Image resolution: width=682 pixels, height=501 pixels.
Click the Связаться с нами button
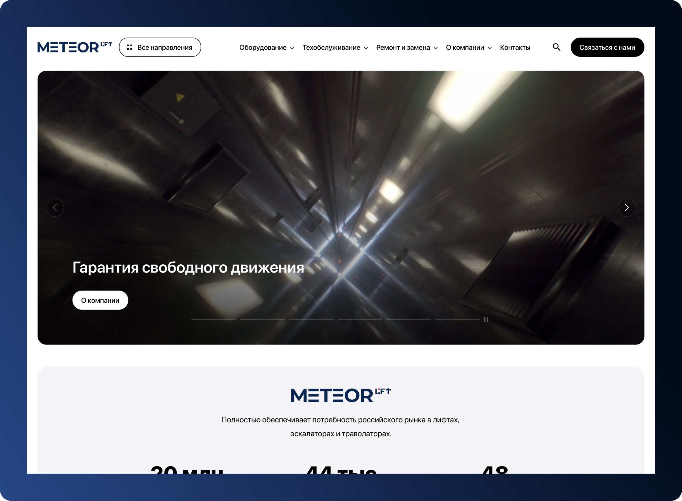(607, 47)
